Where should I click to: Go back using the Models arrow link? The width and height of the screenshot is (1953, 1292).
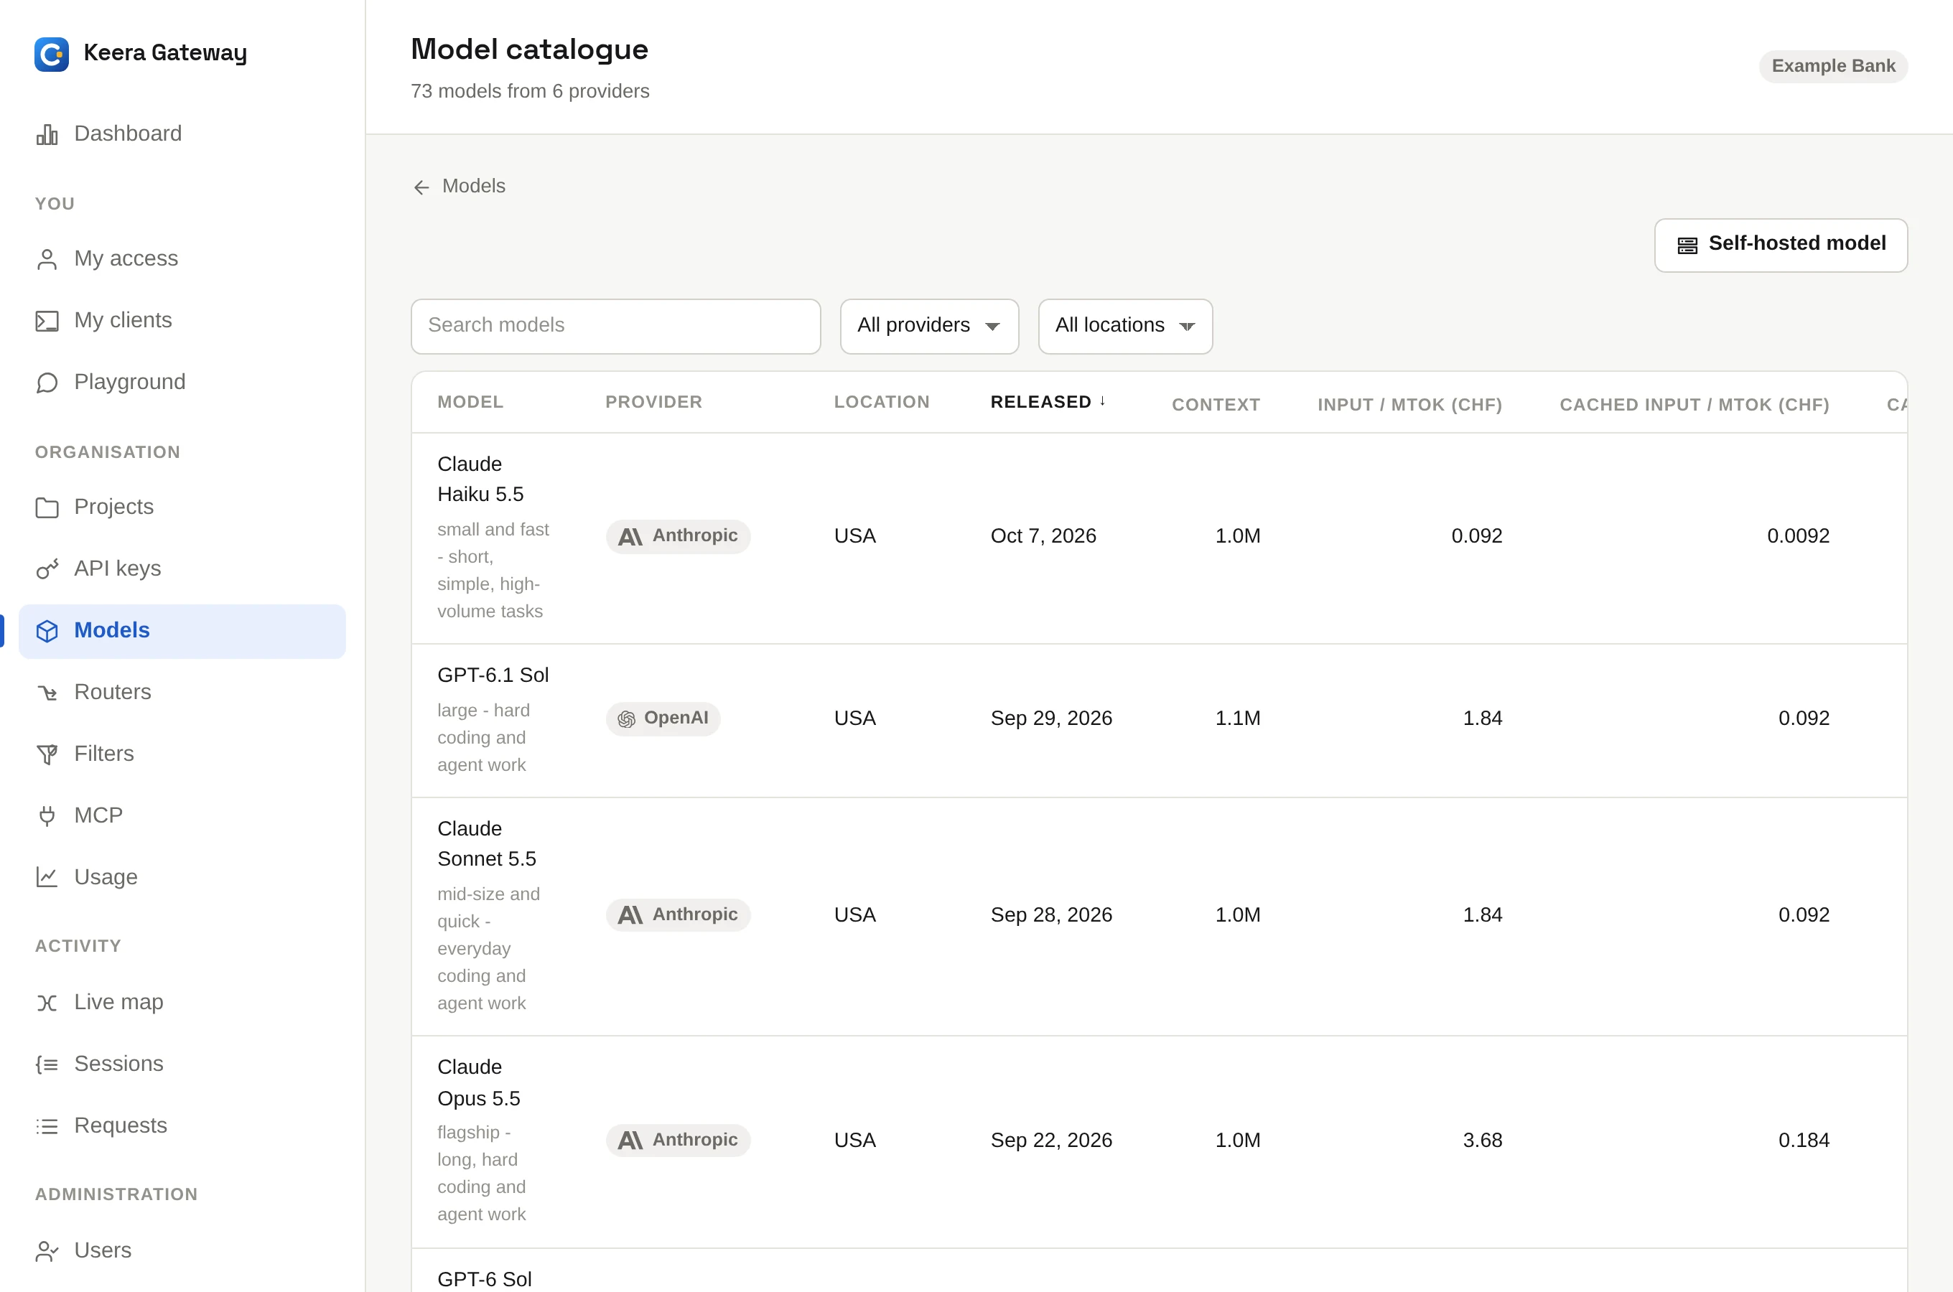tap(459, 186)
